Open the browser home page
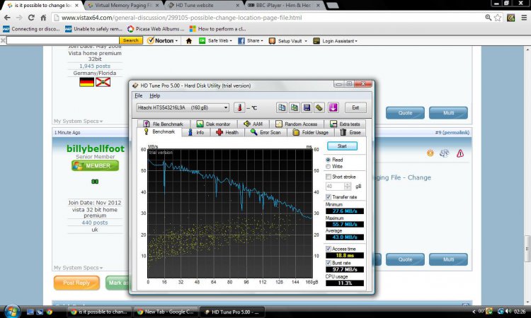The height and width of the screenshot is (318, 531). coord(43,18)
